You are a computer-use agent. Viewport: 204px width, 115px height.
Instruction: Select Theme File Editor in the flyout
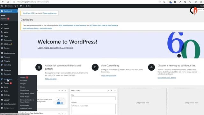pyautogui.click(x=26, y=109)
